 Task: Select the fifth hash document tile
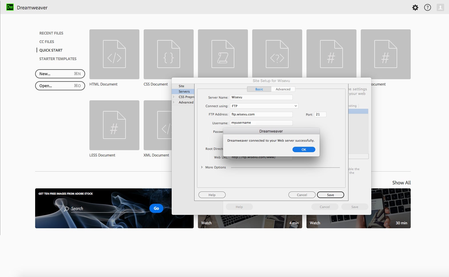pyautogui.click(x=331, y=54)
